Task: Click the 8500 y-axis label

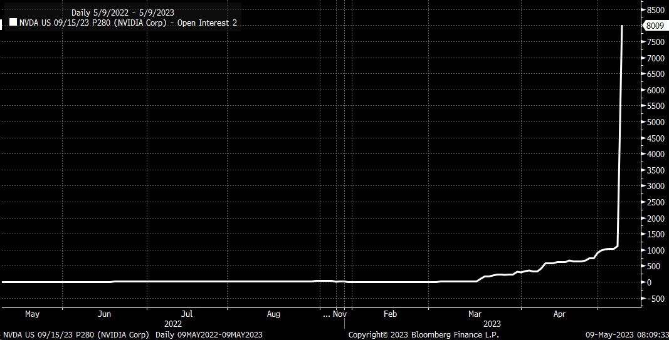Action: (x=655, y=10)
